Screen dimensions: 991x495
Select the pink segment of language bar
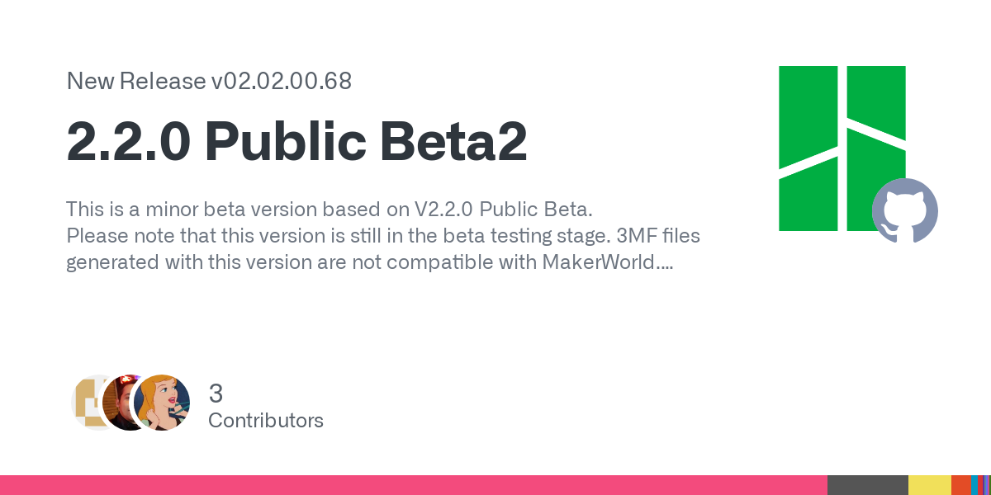pyautogui.click(x=414, y=485)
